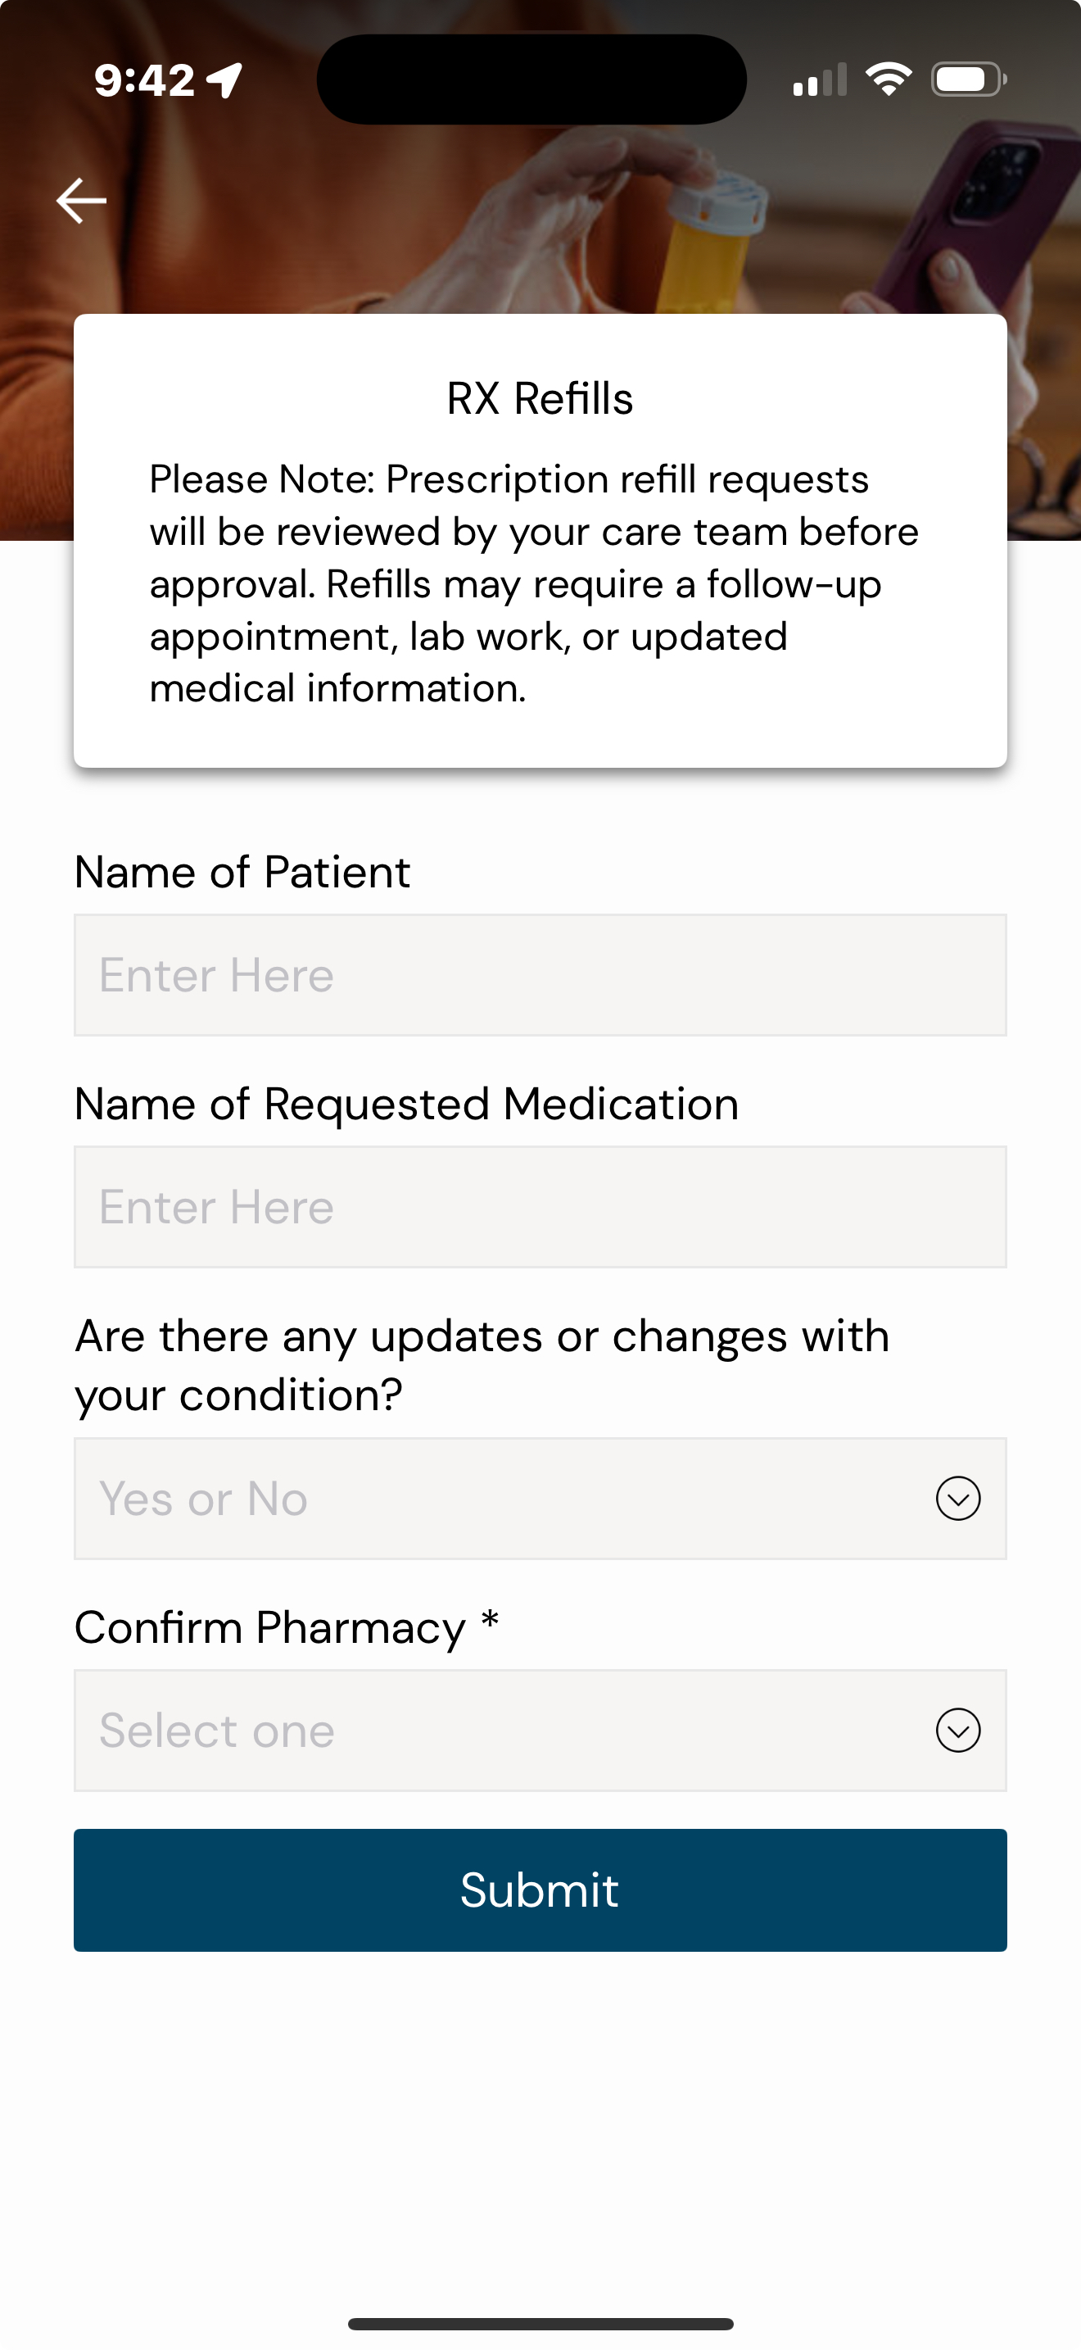Click the chevron icon in Yes or No field
The image size is (1081, 2350).
(957, 1498)
